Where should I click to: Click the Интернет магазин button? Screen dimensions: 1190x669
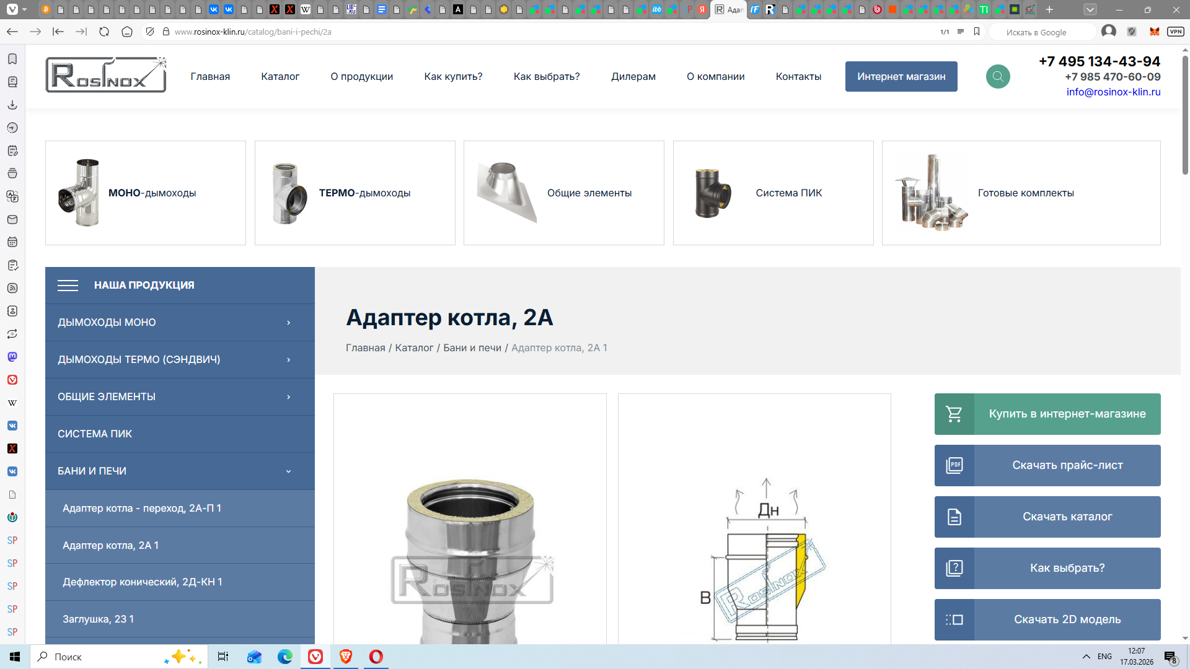901,76
